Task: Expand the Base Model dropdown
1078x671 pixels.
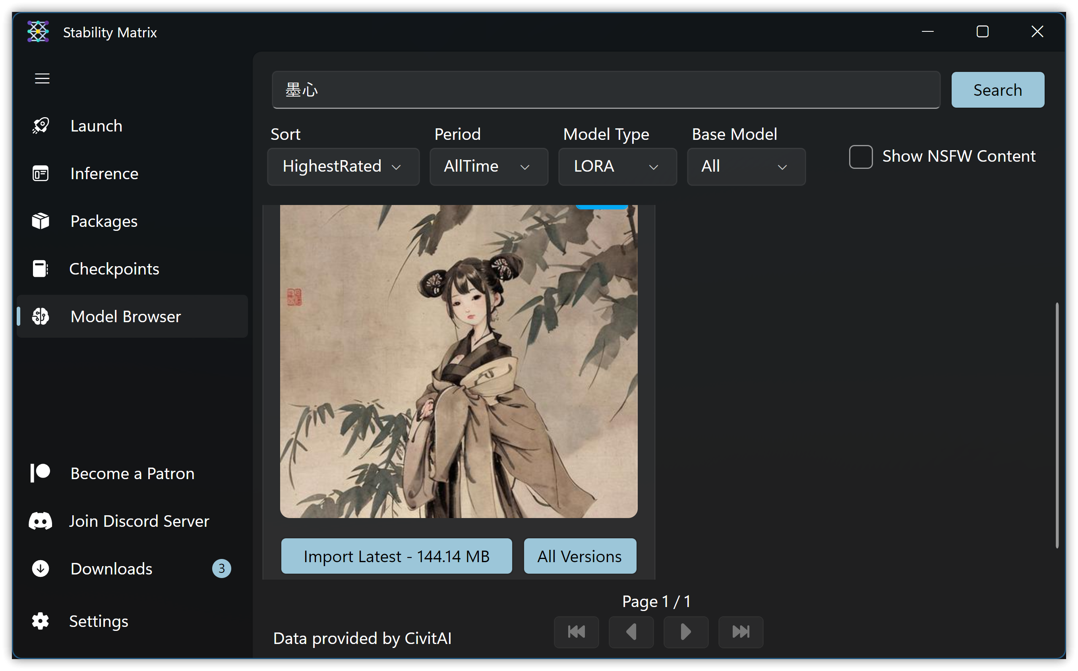Action: point(745,166)
